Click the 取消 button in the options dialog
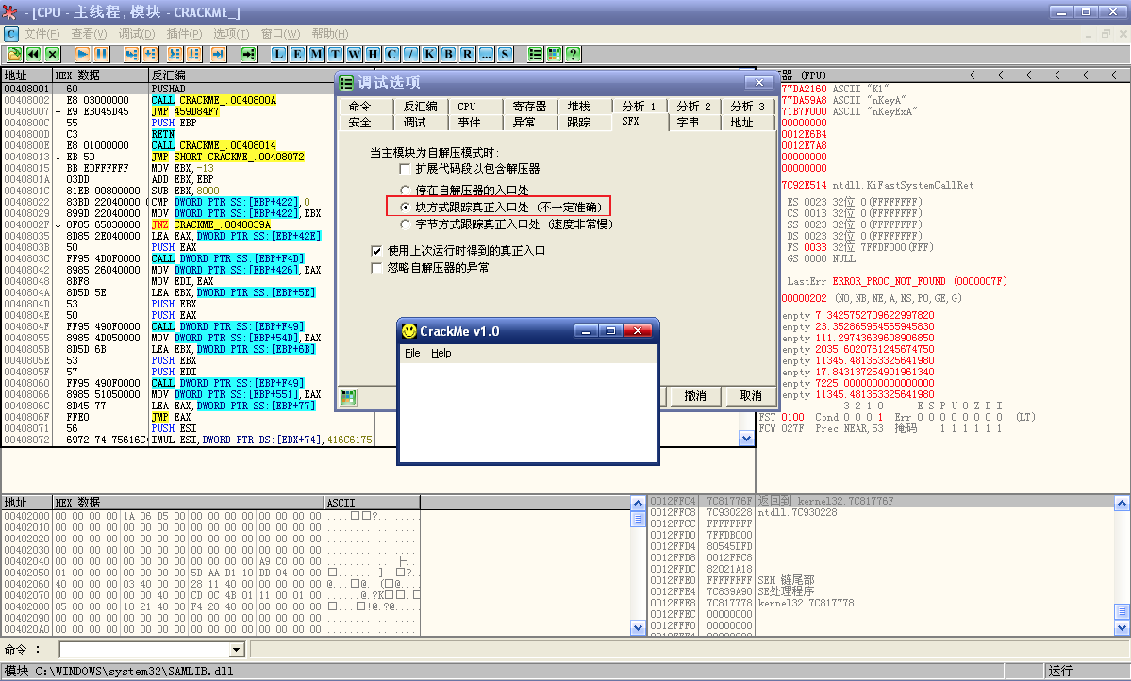The height and width of the screenshot is (681, 1131). [x=751, y=396]
